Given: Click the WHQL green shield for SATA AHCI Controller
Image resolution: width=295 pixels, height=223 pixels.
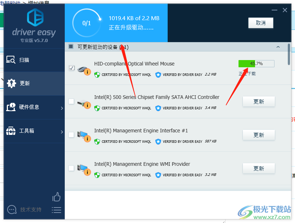Looking at the screenshot, I should tap(97, 108).
